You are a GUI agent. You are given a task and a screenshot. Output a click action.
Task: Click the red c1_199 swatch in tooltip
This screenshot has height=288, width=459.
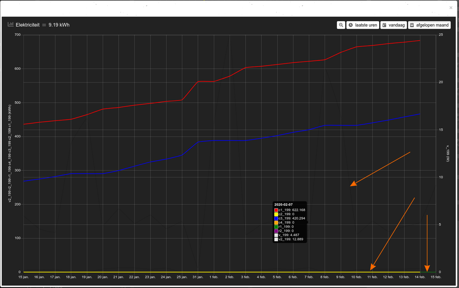(x=276, y=210)
